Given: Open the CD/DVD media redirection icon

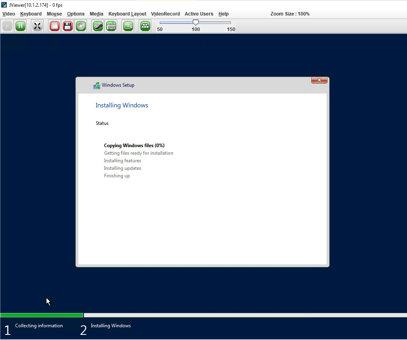Looking at the screenshot, I should [81, 26].
